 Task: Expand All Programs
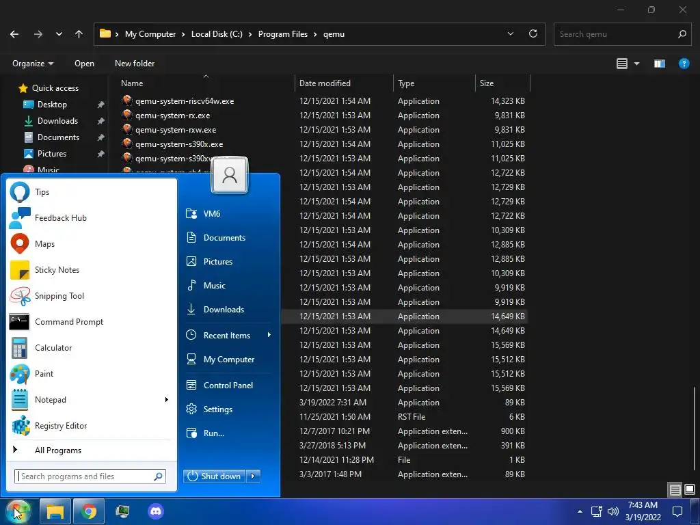point(58,450)
